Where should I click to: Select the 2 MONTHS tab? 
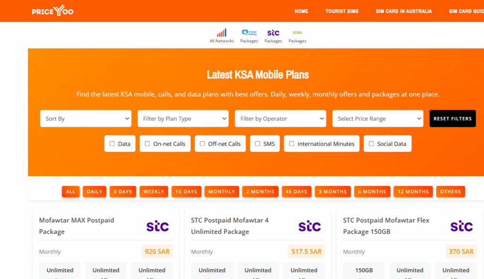[x=260, y=192]
